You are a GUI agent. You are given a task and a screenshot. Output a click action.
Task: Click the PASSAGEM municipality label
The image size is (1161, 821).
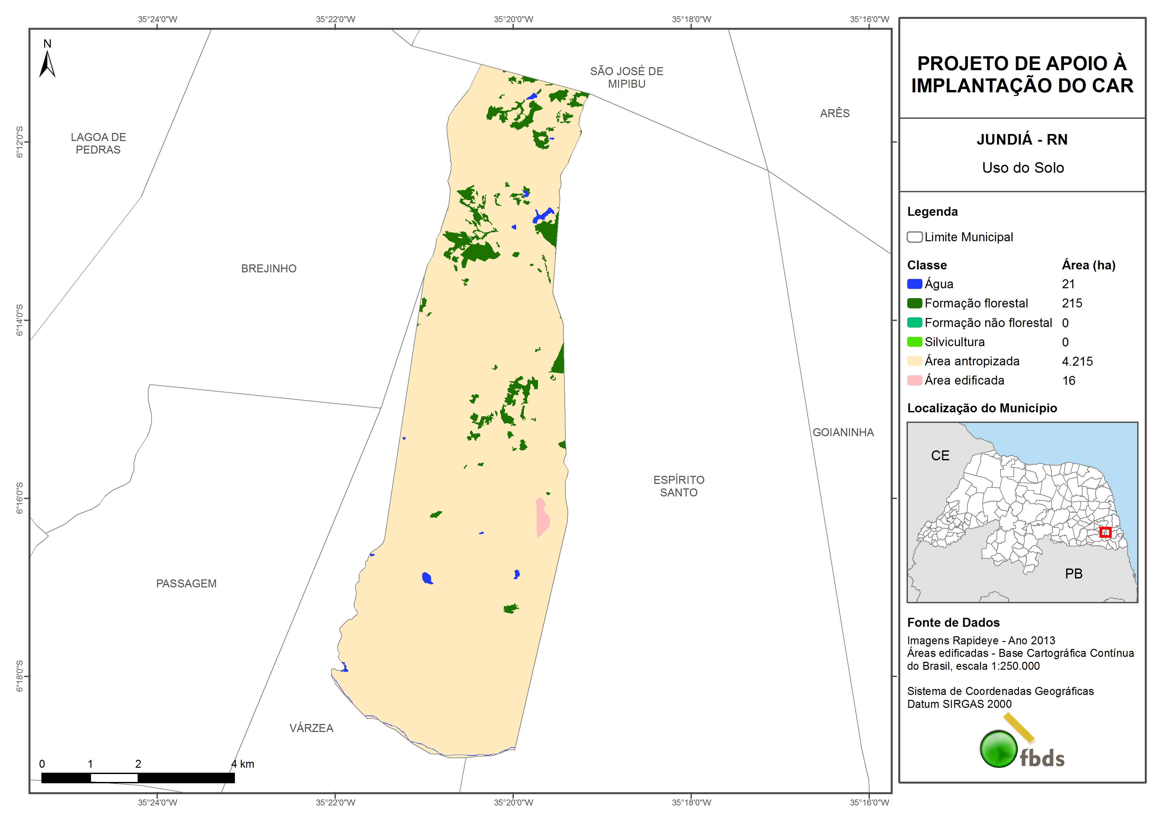[x=186, y=584]
